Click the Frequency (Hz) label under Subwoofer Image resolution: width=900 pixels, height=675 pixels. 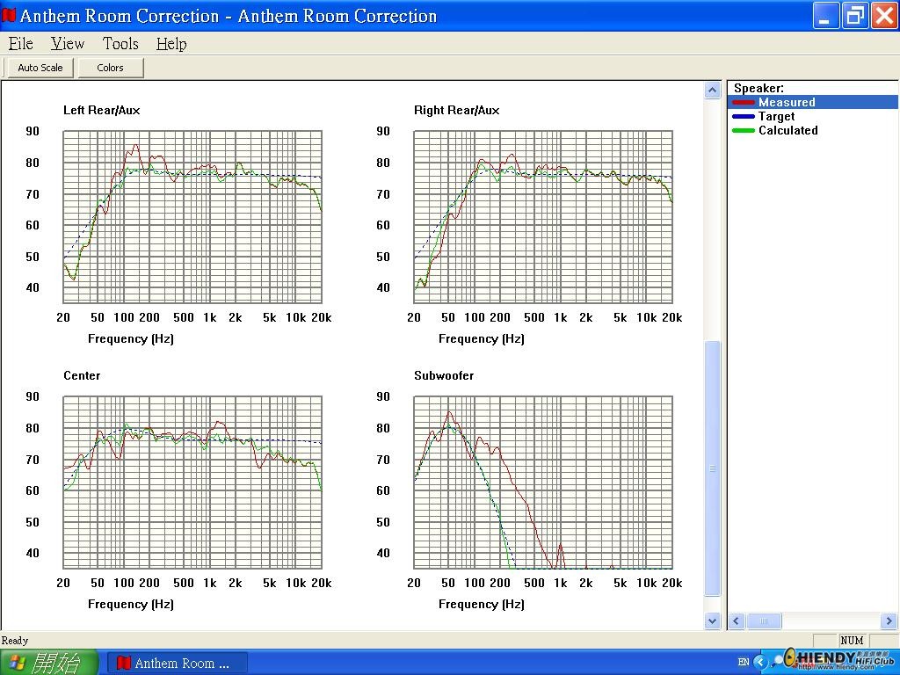(481, 604)
